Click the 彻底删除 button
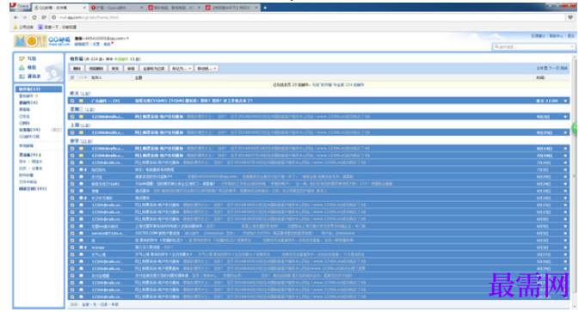This screenshot has width=585, height=312. tap(95, 69)
